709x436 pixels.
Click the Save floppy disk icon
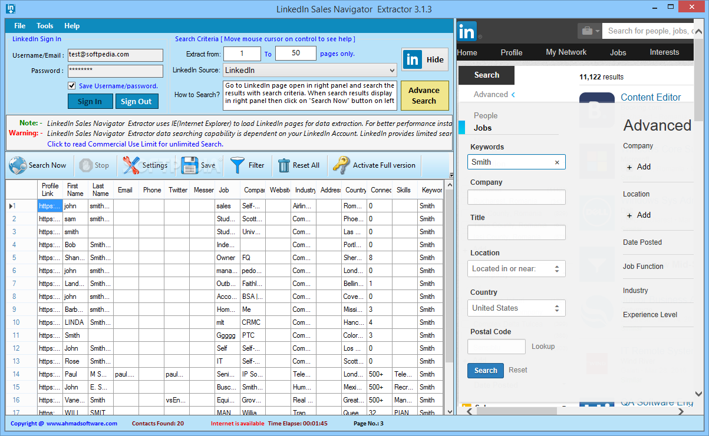[x=190, y=165]
